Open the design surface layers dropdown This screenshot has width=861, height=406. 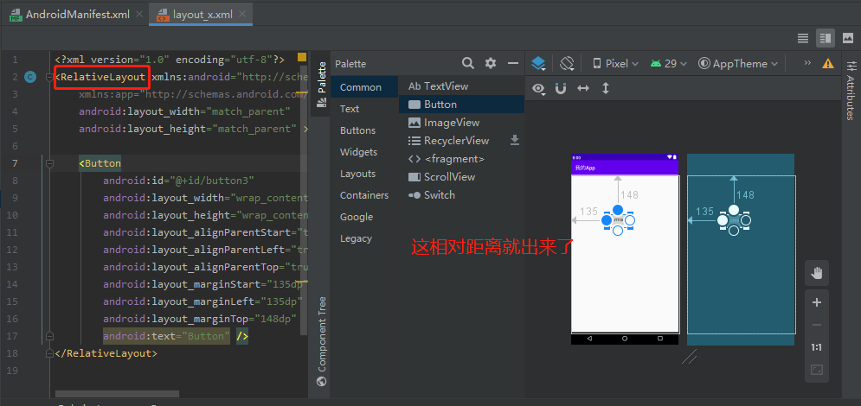[x=539, y=64]
